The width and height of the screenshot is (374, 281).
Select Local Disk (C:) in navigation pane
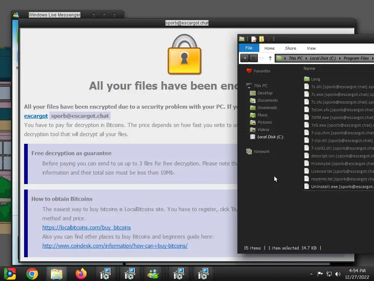[x=270, y=137]
